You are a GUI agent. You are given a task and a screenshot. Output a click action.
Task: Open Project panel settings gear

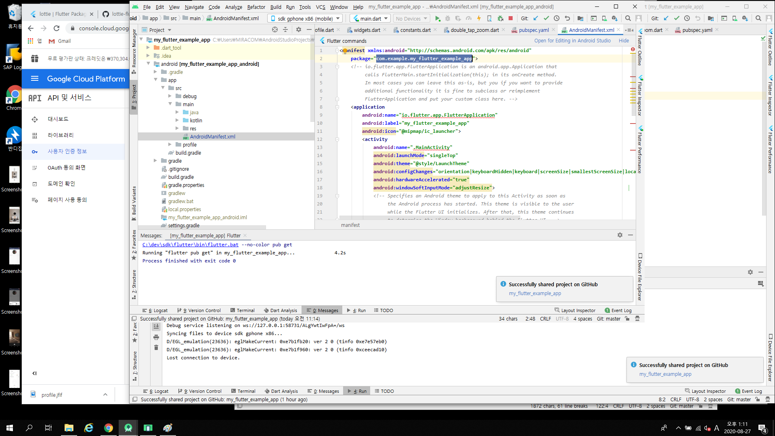298,30
